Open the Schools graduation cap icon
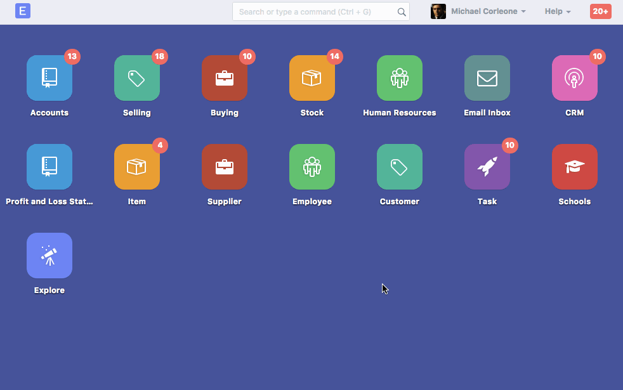 coord(575,167)
